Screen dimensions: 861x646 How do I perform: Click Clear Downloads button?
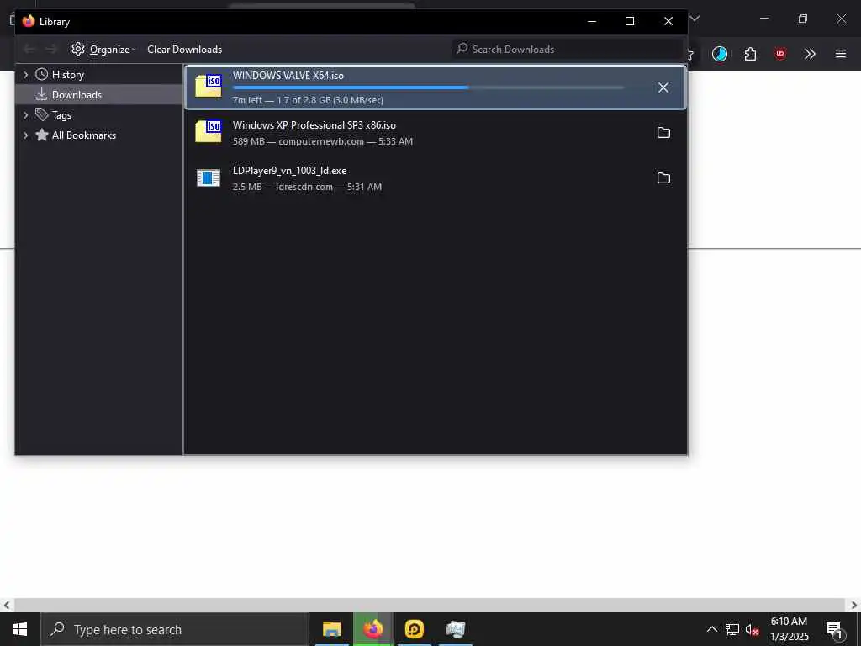pos(184,50)
